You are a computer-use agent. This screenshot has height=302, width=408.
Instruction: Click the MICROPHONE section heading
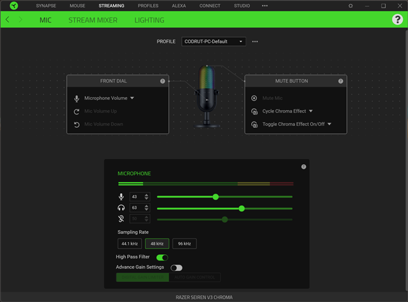pyautogui.click(x=134, y=174)
